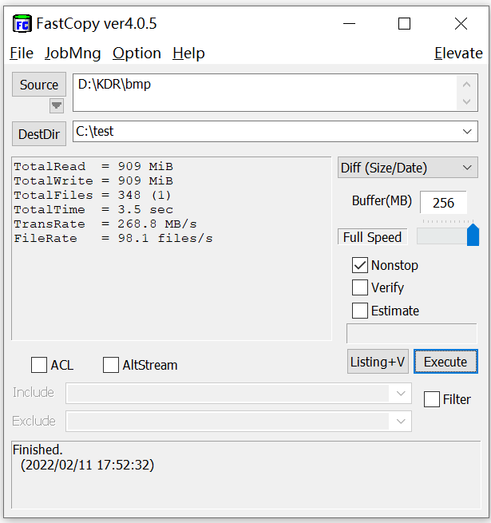This screenshot has height=523, width=491.
Task: Expand the DestDir path dropdown
Action: tap(467, 132)
